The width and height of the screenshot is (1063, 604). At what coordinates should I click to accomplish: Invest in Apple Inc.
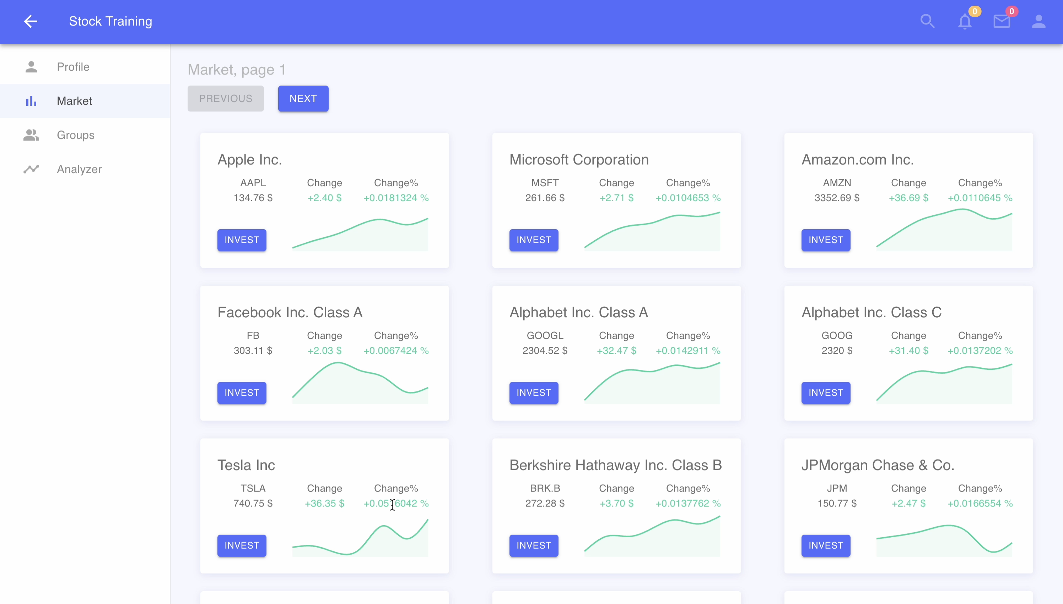click(x=242, y=240)
